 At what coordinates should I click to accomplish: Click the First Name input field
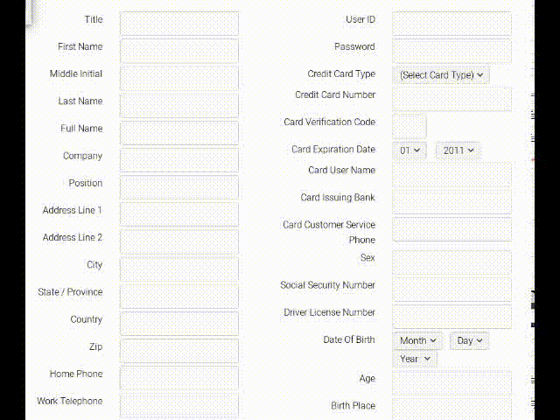pos(179,51)
